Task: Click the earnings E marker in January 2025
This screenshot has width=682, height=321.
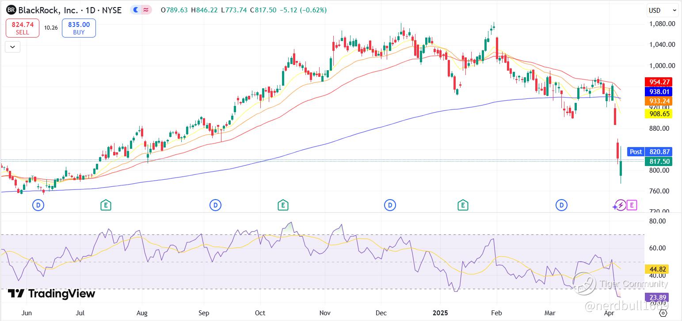Action: coord(463,205)
